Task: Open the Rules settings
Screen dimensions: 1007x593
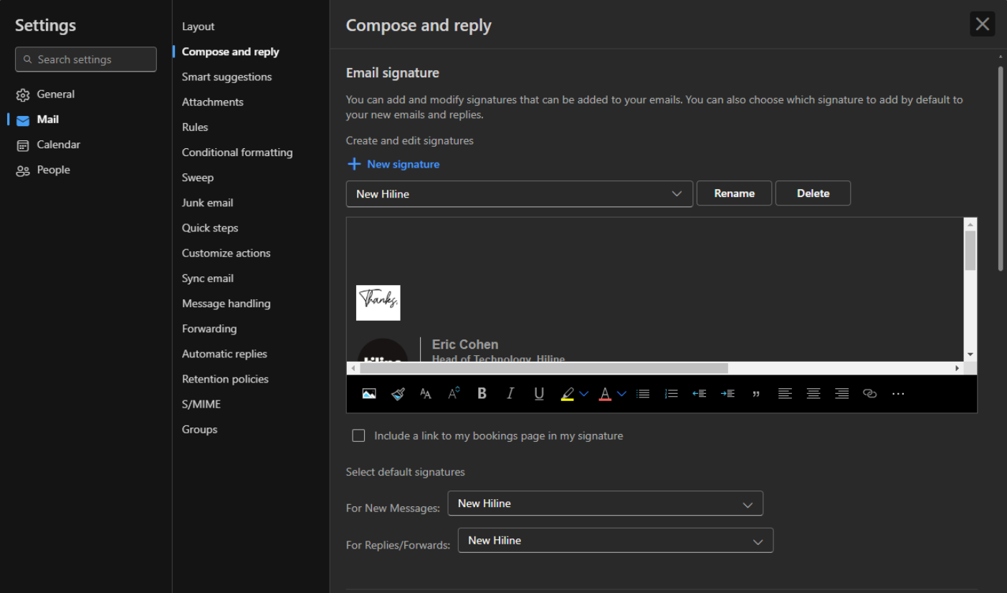Action: click(x=195, y=127)
